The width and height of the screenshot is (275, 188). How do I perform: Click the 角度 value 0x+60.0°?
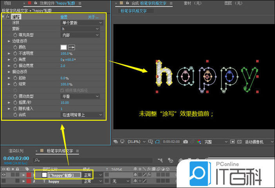[x=68, y=60]
